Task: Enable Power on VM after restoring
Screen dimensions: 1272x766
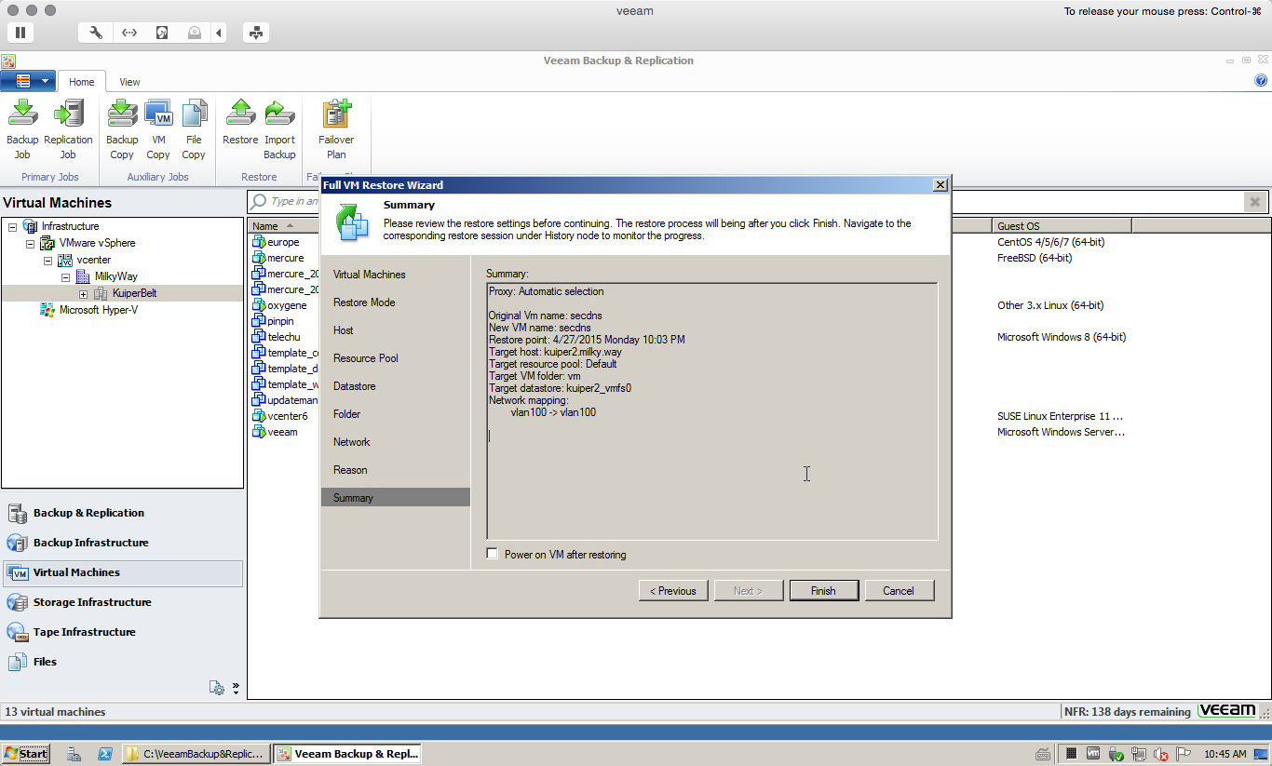Action: point(493,555)
